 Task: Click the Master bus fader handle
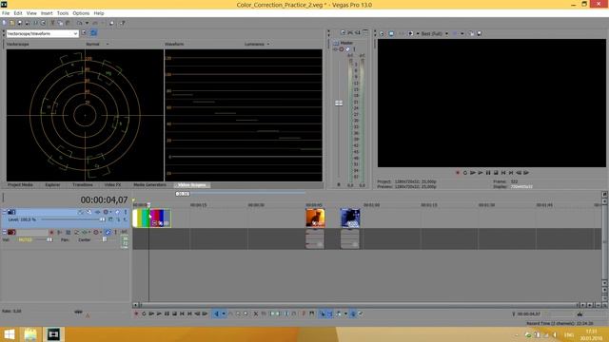tap(339, 104)
